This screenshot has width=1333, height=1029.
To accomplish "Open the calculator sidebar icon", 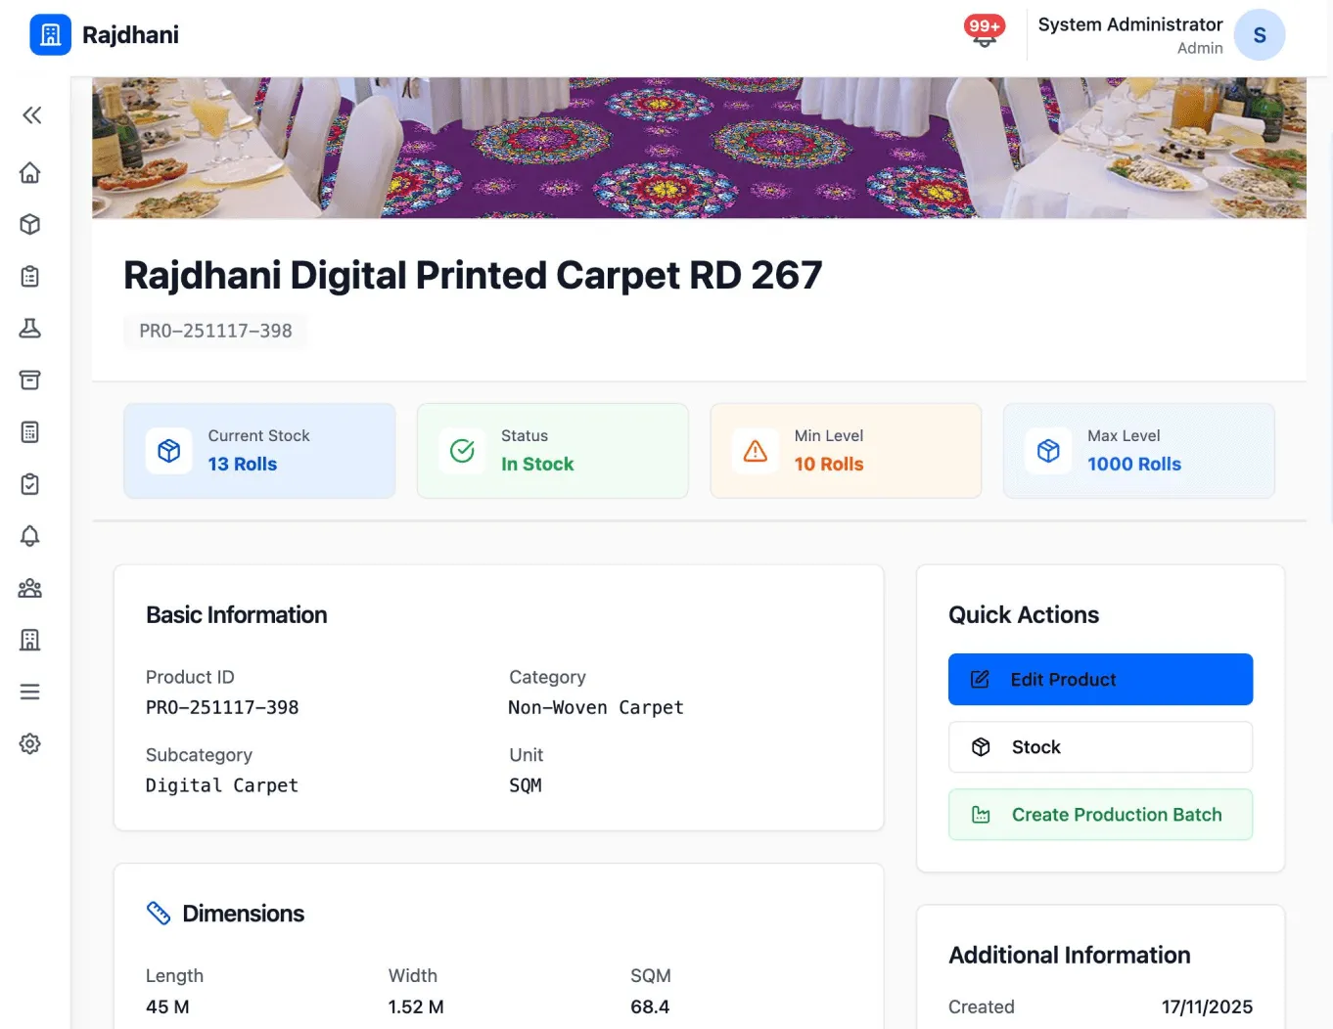I will coord(30,432).
